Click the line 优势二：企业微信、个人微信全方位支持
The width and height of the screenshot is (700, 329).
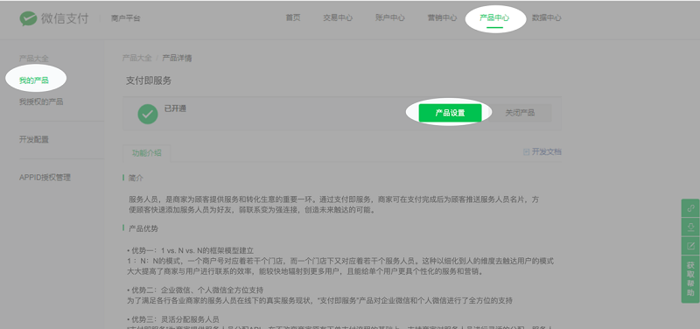tap(195, 290)
